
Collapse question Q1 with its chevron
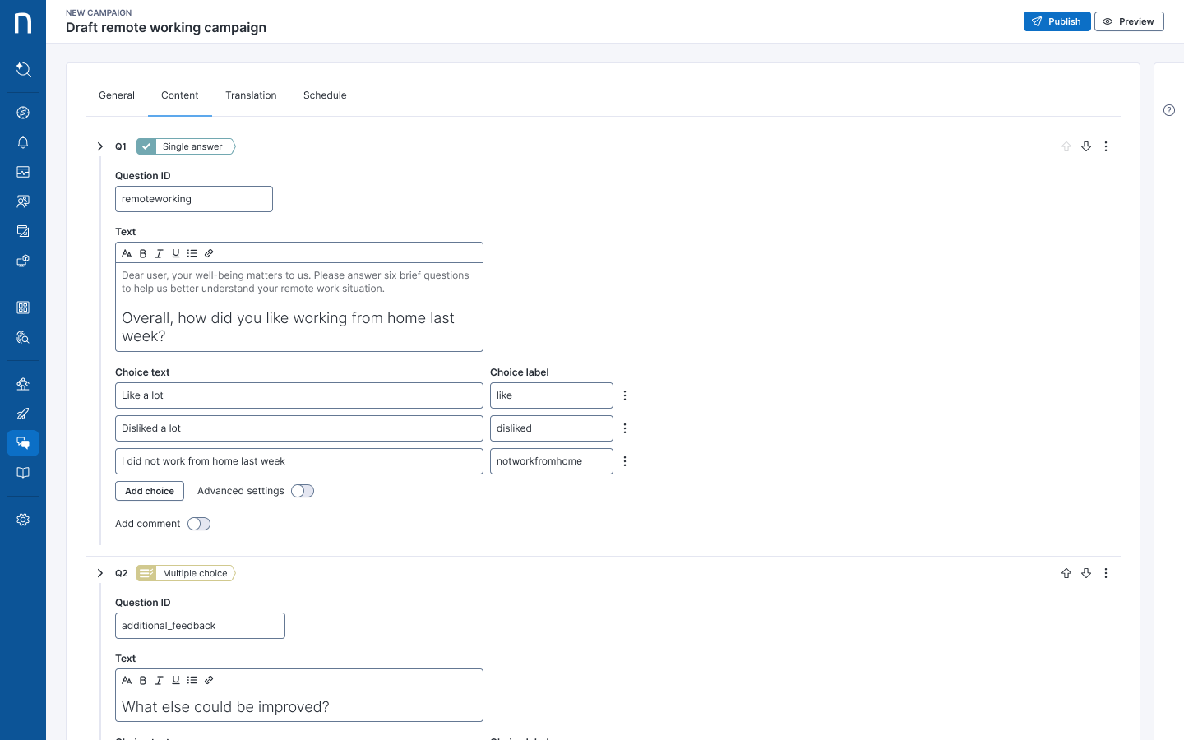(x=100, y=146)
